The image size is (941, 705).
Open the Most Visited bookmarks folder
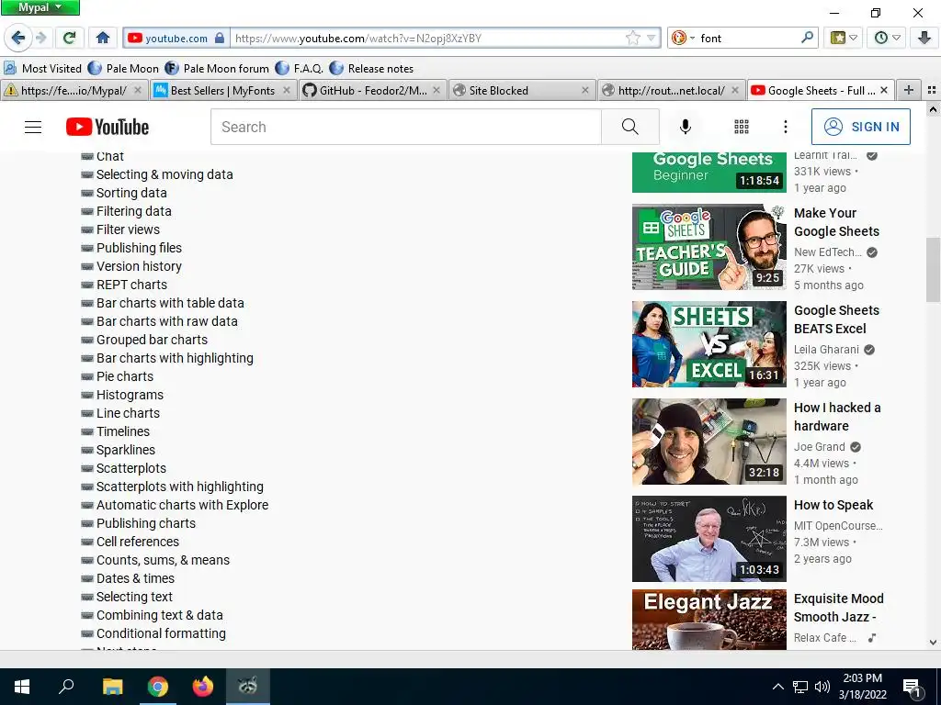pyautogui.click(x=42, y=68)
